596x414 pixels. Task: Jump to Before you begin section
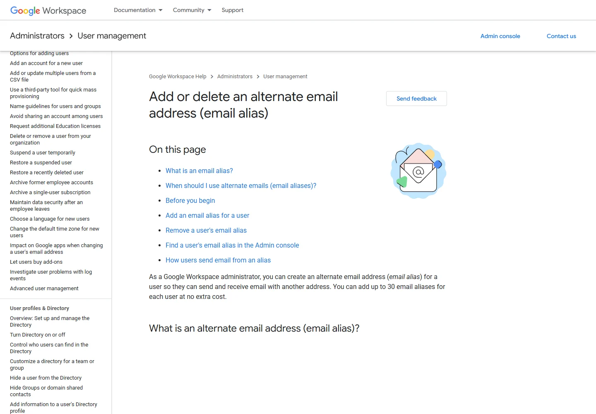pos(190,200)
